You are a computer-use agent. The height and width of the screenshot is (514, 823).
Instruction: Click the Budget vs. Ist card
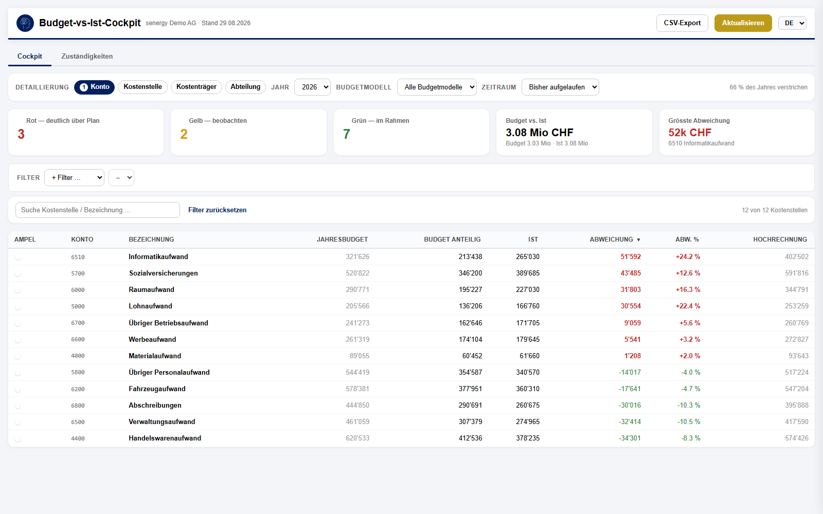[574, 132]
